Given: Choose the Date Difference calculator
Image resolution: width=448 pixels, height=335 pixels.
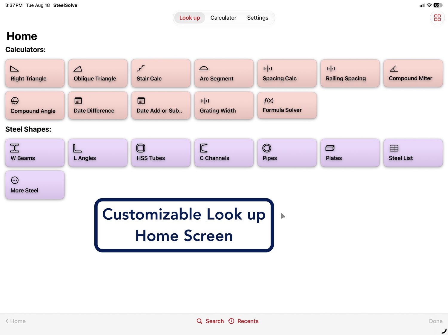Looking at the screenshot, I should click(98, 106).
